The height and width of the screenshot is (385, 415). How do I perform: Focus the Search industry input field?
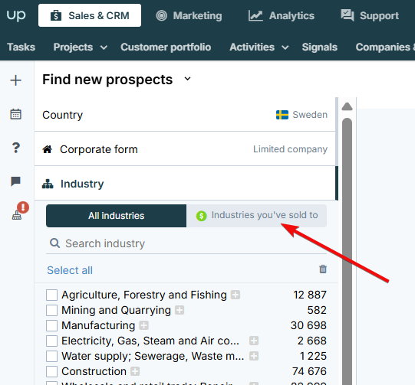186,243
